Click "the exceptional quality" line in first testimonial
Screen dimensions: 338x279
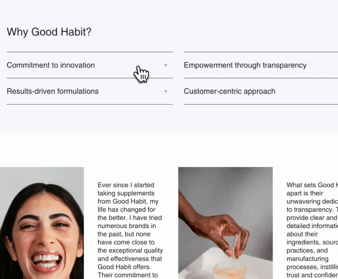tap(130, 251)
